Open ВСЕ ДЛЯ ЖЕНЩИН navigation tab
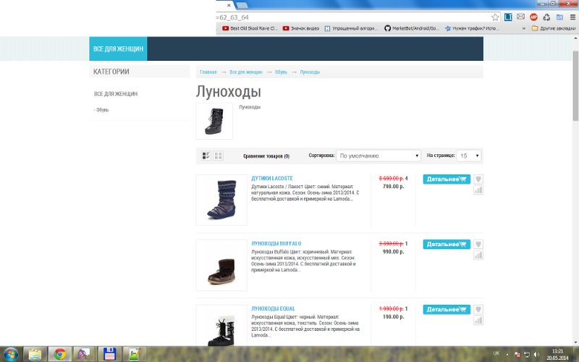This screenshot has width=579, height=362. pyautogui.click(x=118, y=49)
